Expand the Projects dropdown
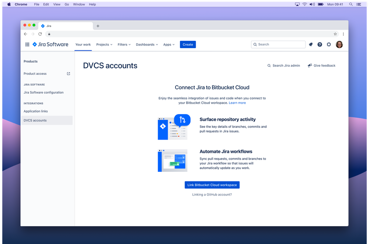This screenshot has height=244, width=369. [104, 44]
